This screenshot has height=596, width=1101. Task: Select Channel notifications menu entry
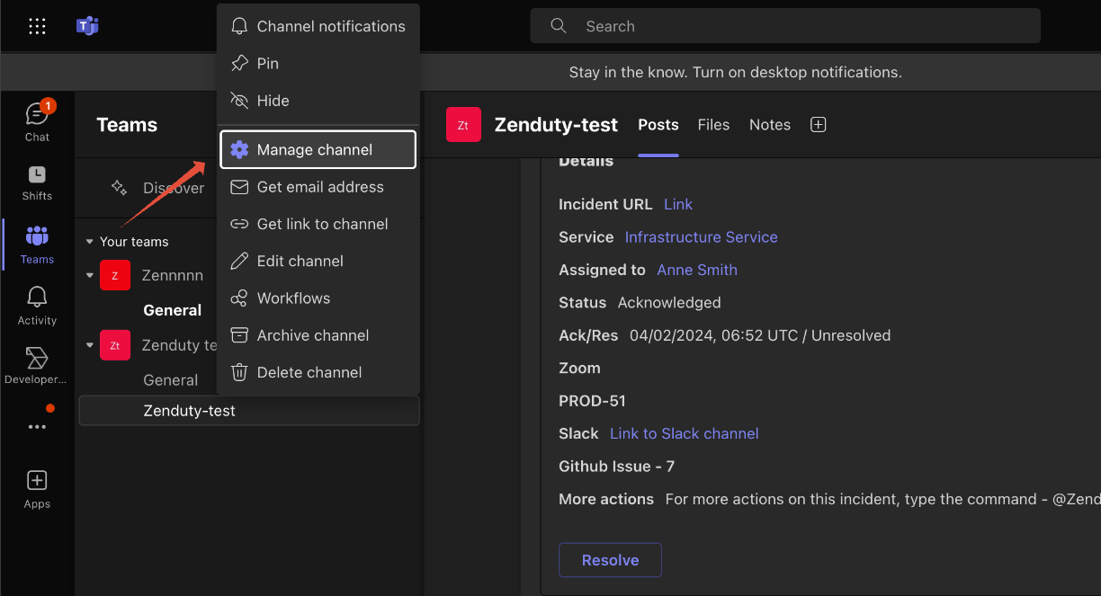(318, 26)
